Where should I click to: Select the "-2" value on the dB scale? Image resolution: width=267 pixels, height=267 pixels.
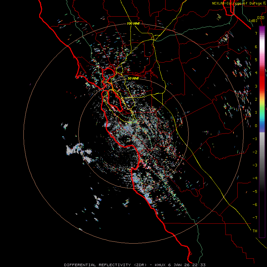coord(255,152)
